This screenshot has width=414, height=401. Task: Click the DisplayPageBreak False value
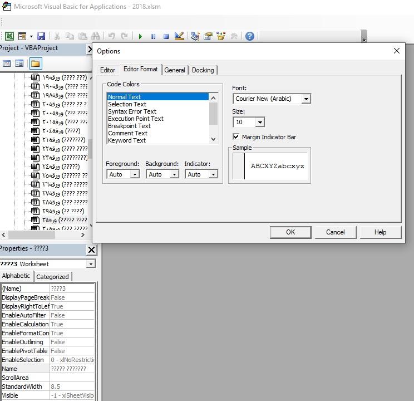[x=72, y=297]
